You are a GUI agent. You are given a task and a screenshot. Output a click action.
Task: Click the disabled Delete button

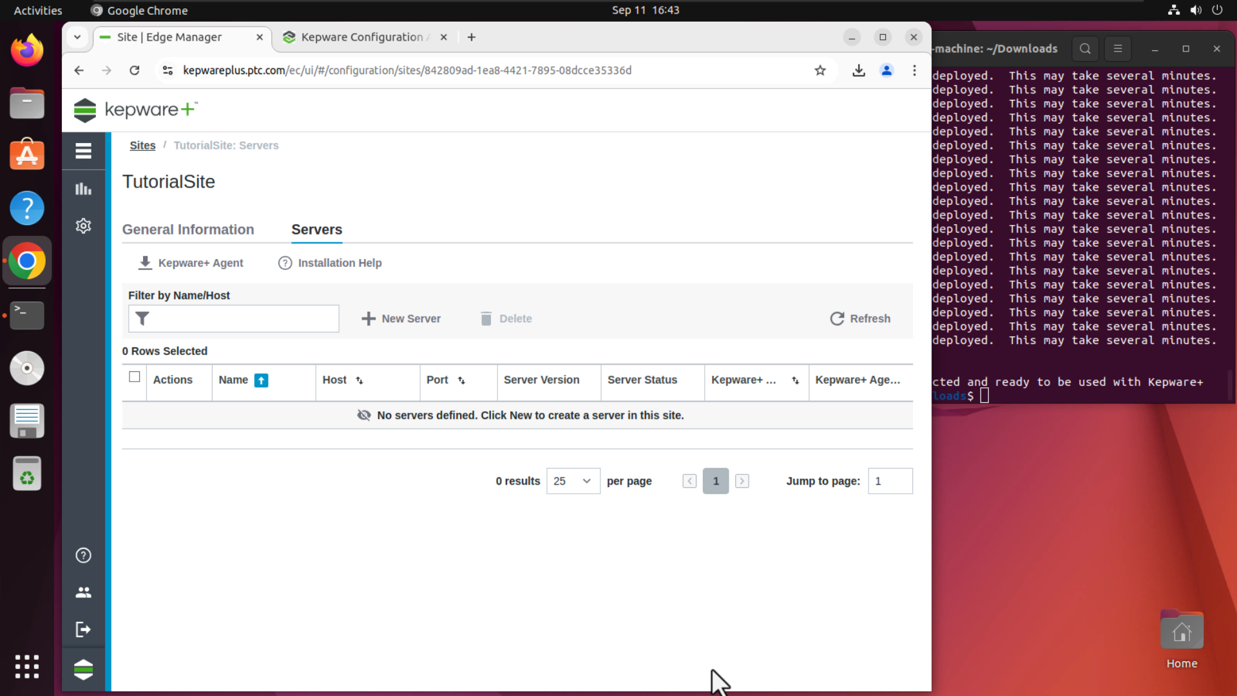tap(506, 318)
